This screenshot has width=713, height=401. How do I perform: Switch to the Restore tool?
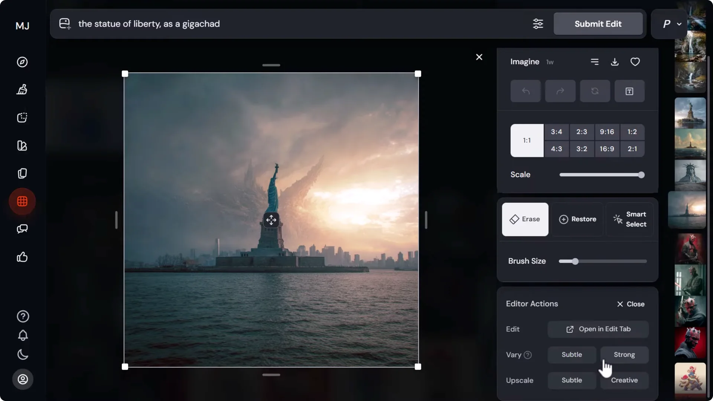click(x=578, y=219)
